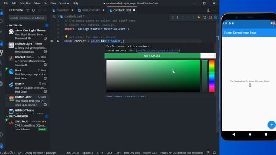Click the lib breadcrumb segment
The image size is (276, 155).
click(55, 16)
